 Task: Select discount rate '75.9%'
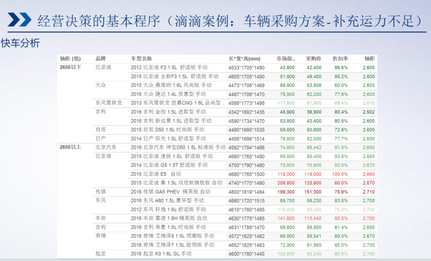pyautogui.click(x=341, y=192)
